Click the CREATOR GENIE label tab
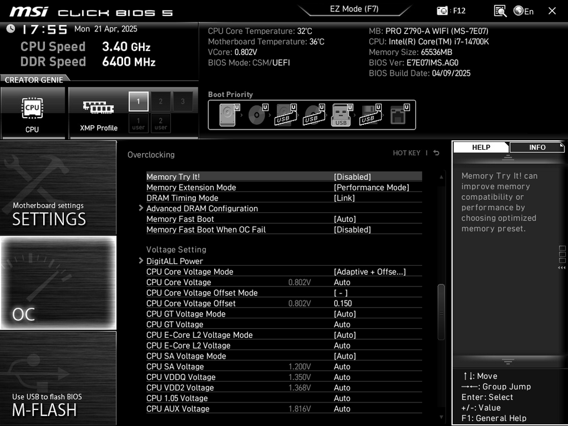 (34, 80)
